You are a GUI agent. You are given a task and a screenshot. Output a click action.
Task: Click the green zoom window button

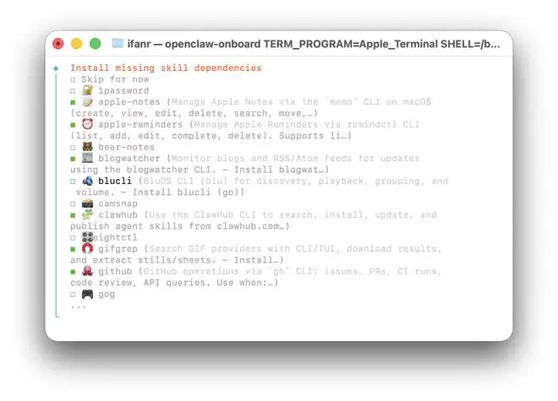pyautogui.click(x=95, y=43)
